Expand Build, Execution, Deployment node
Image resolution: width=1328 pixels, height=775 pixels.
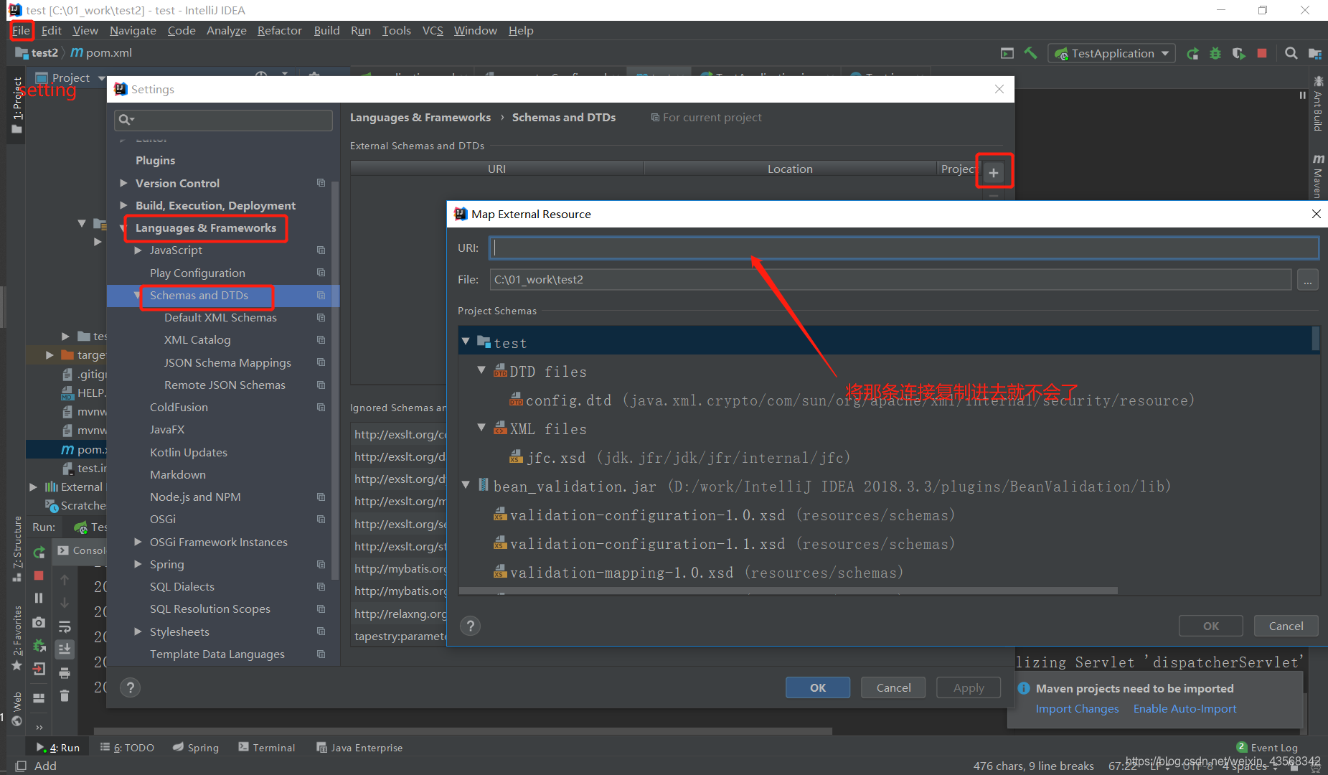coord(123,205)
